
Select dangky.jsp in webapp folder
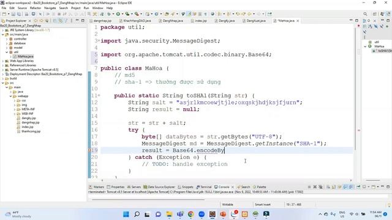[26, 118]
